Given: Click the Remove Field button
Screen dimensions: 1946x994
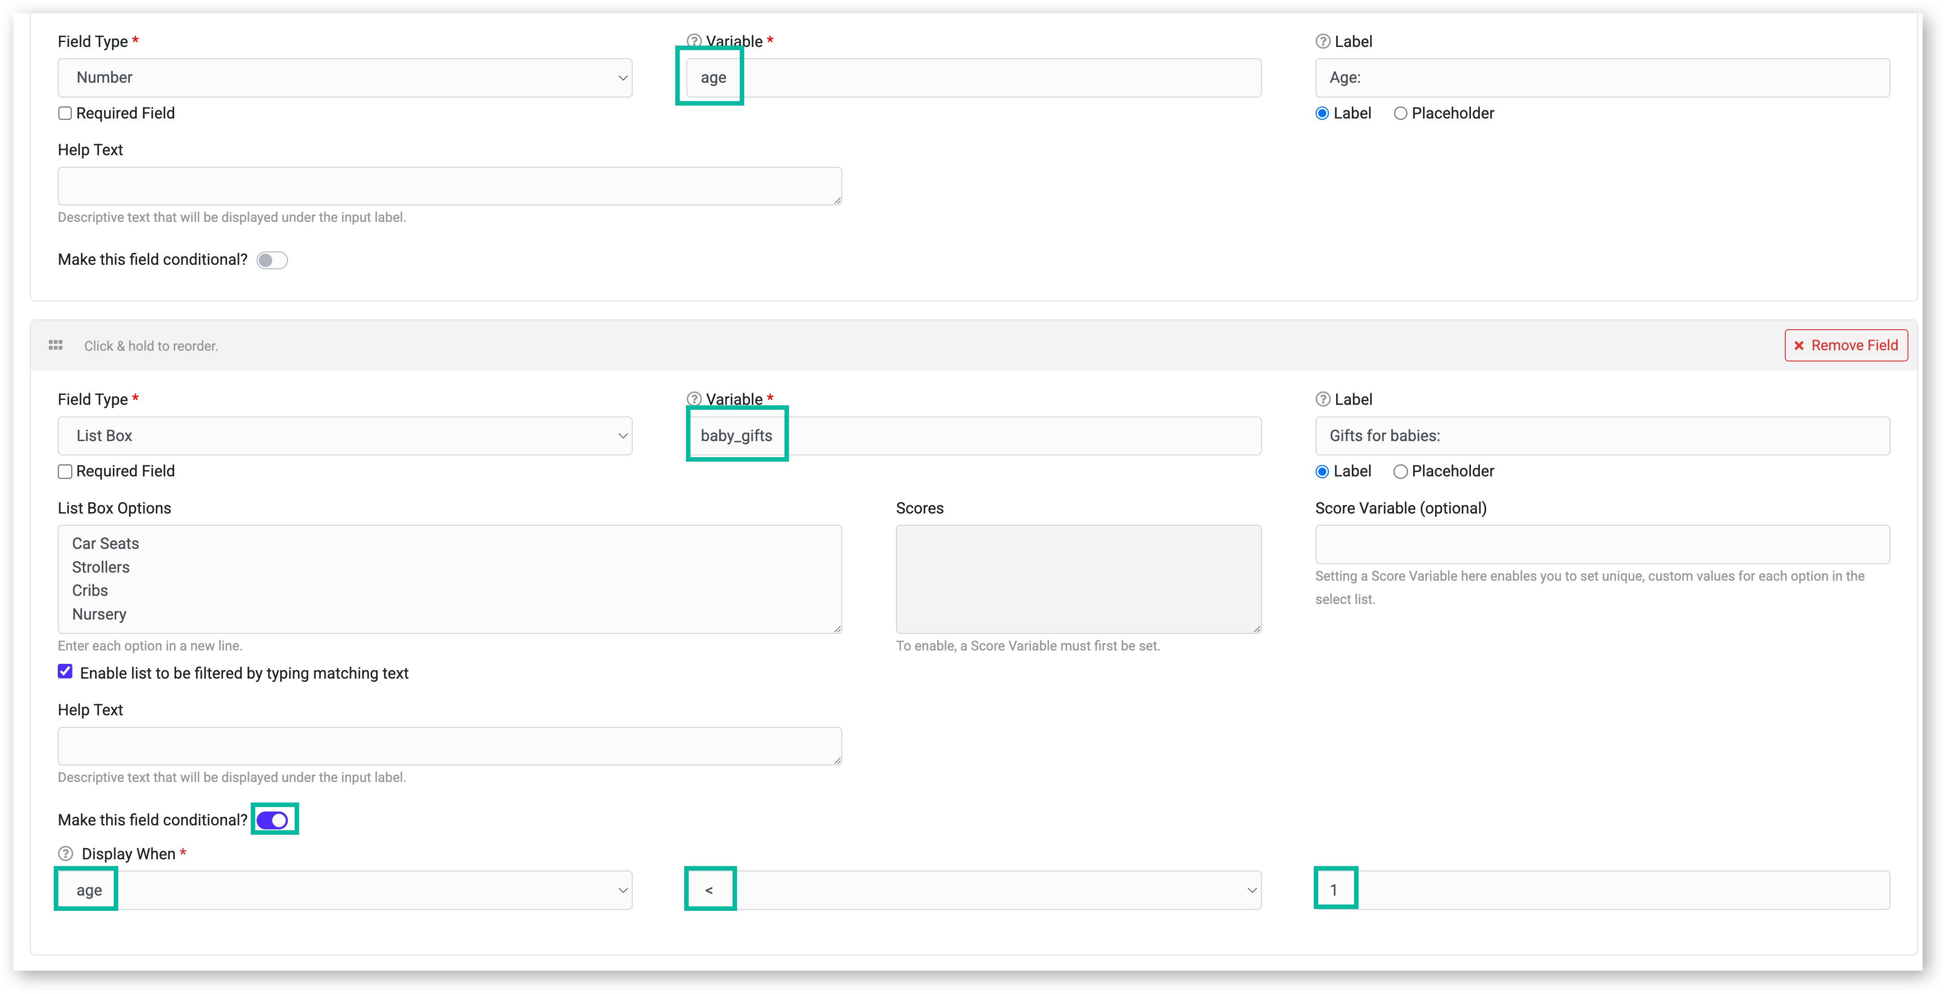Looking at the screenshot, I should point(1846,345).
